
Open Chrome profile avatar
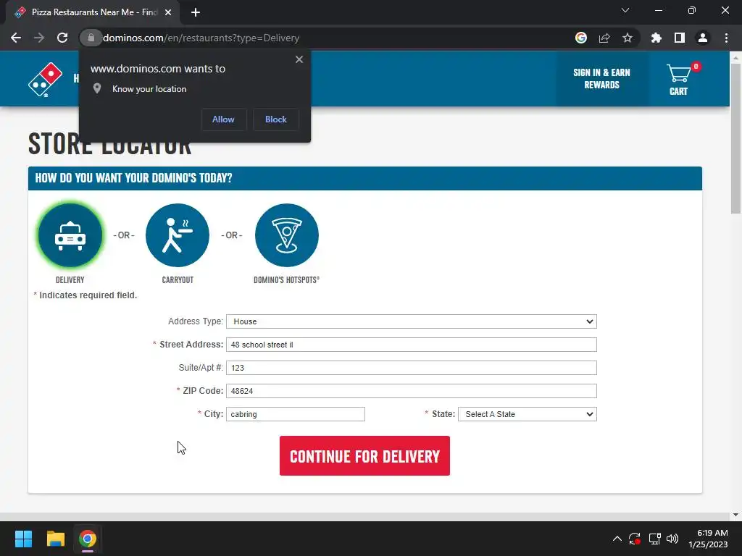click(703, 38)
